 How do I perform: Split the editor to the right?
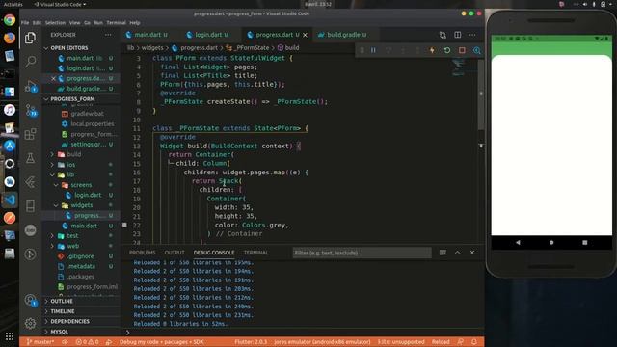(458, 35)
